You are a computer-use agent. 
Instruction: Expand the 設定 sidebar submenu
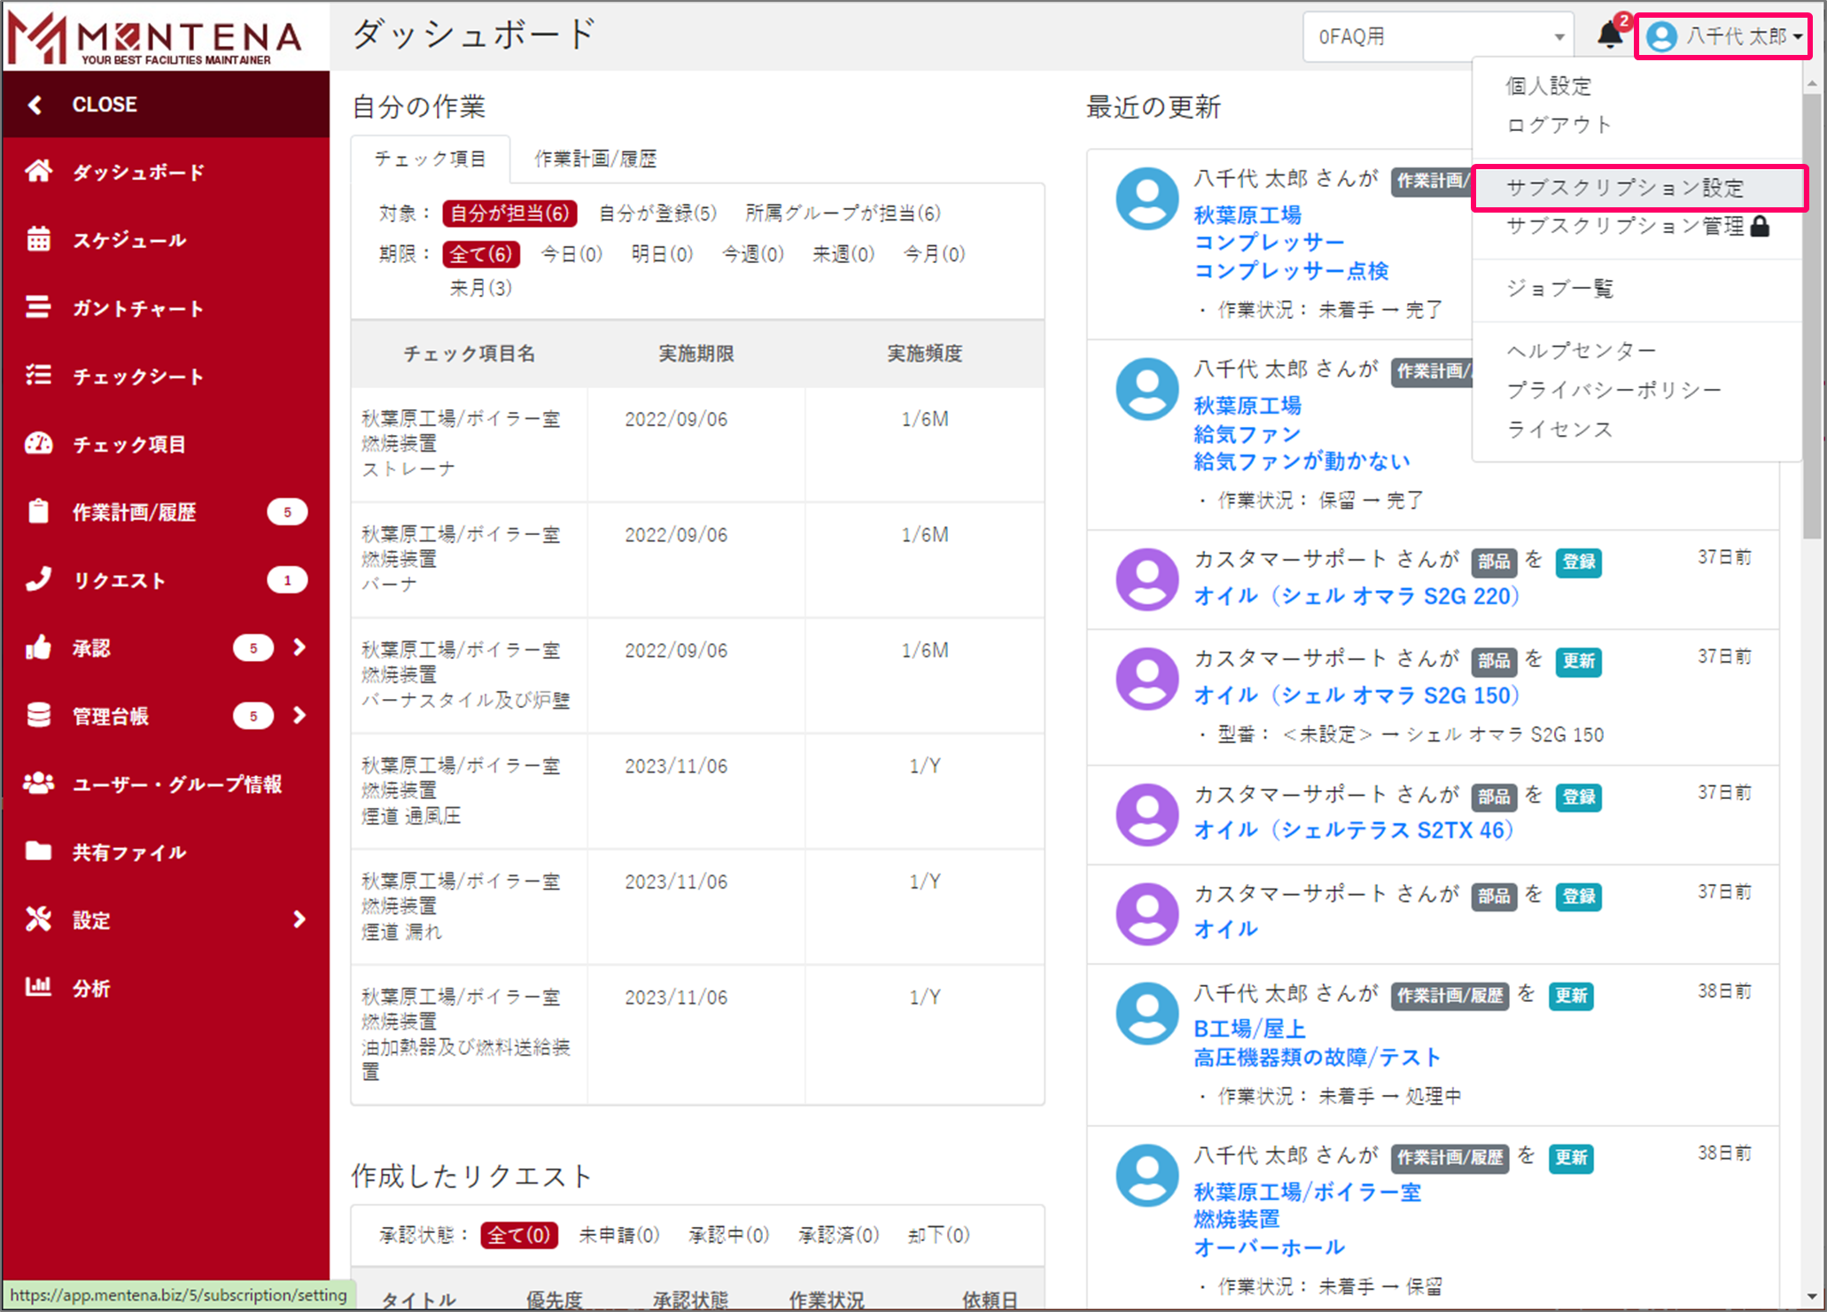click(x=299, y=920)
